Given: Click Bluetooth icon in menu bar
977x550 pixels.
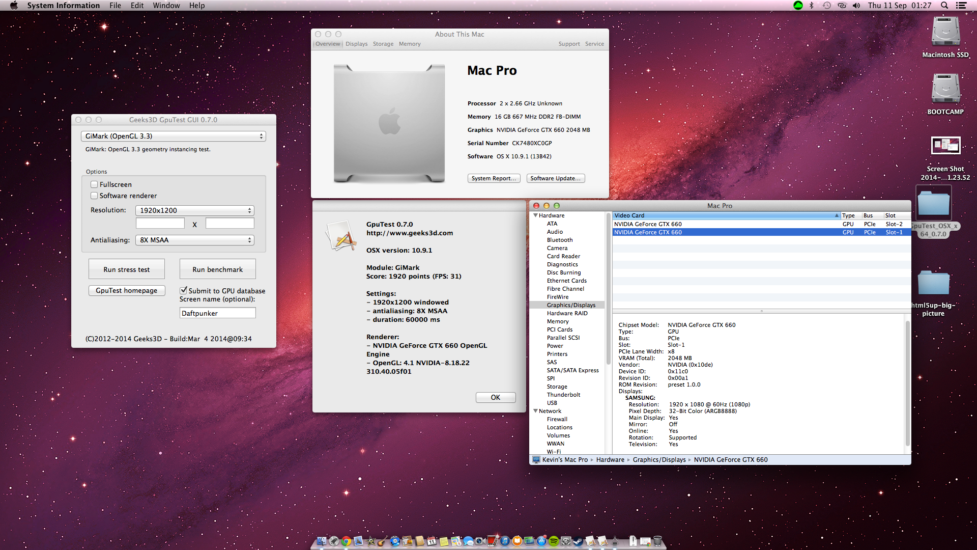Looking at the screenshot, I should 812,6.
